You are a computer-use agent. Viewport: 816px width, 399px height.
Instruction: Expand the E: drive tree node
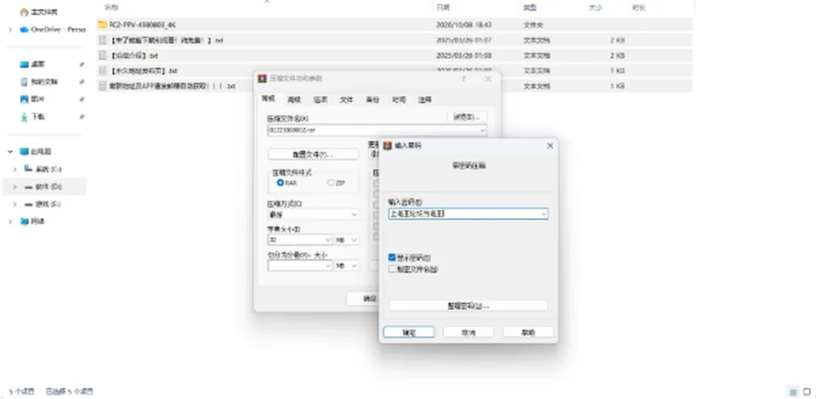click(14, 205)
